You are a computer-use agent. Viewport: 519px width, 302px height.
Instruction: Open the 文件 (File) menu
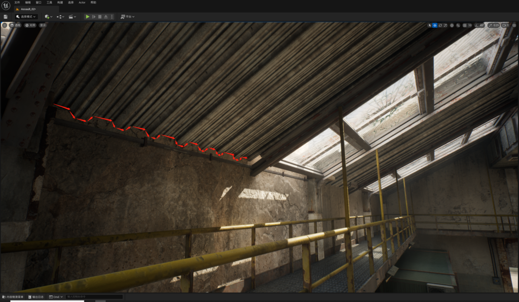point(17,3)
